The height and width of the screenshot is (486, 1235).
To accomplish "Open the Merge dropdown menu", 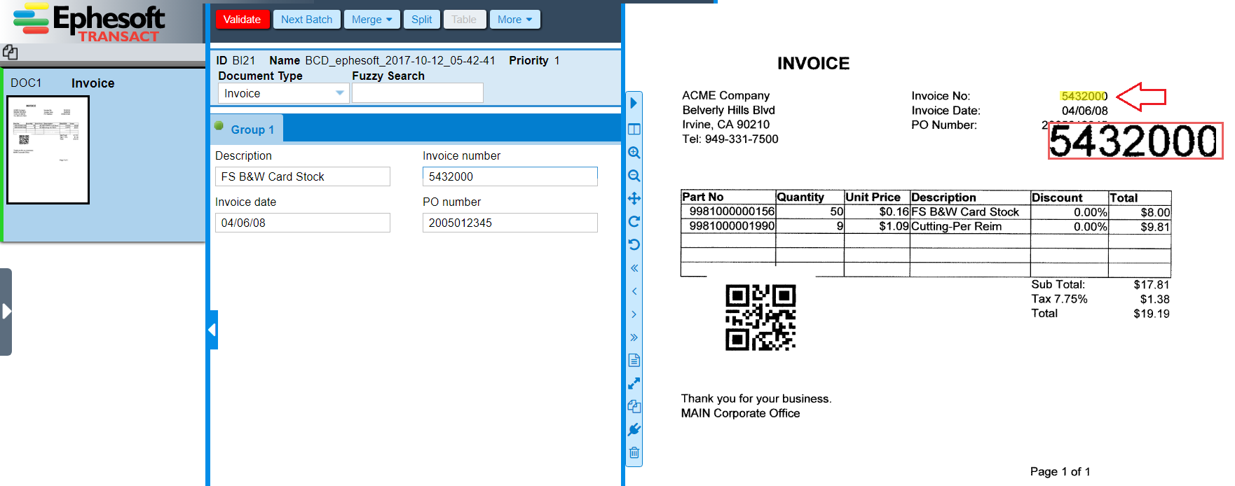I will tap(371, 20).
